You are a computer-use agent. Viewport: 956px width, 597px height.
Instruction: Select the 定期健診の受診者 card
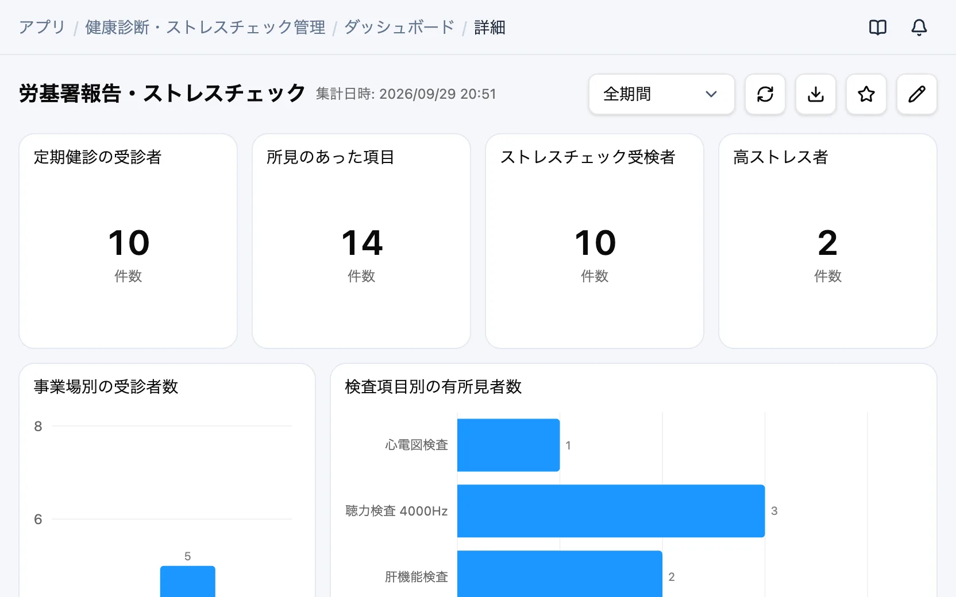click(x=128, y=241)
